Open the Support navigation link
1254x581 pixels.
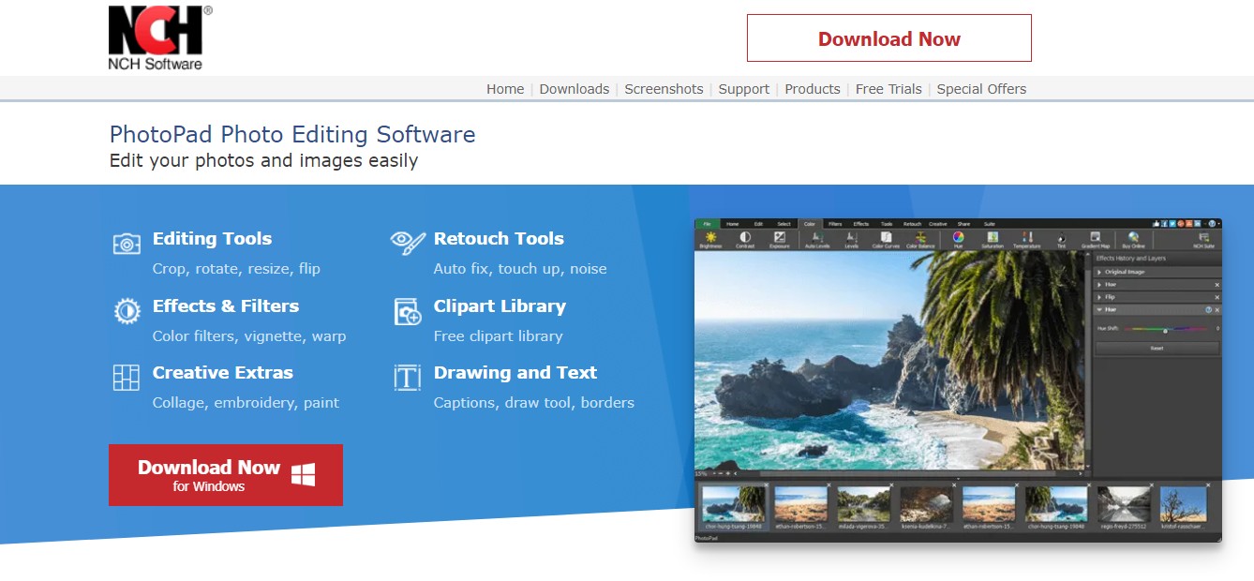(744, 89)
